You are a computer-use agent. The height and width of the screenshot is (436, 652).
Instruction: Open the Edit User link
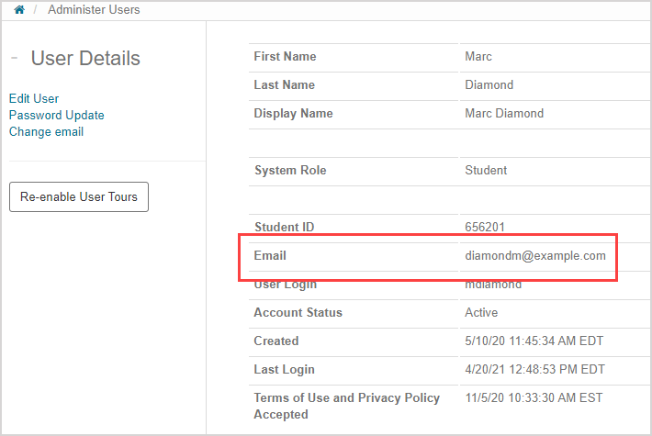(34, 98)
